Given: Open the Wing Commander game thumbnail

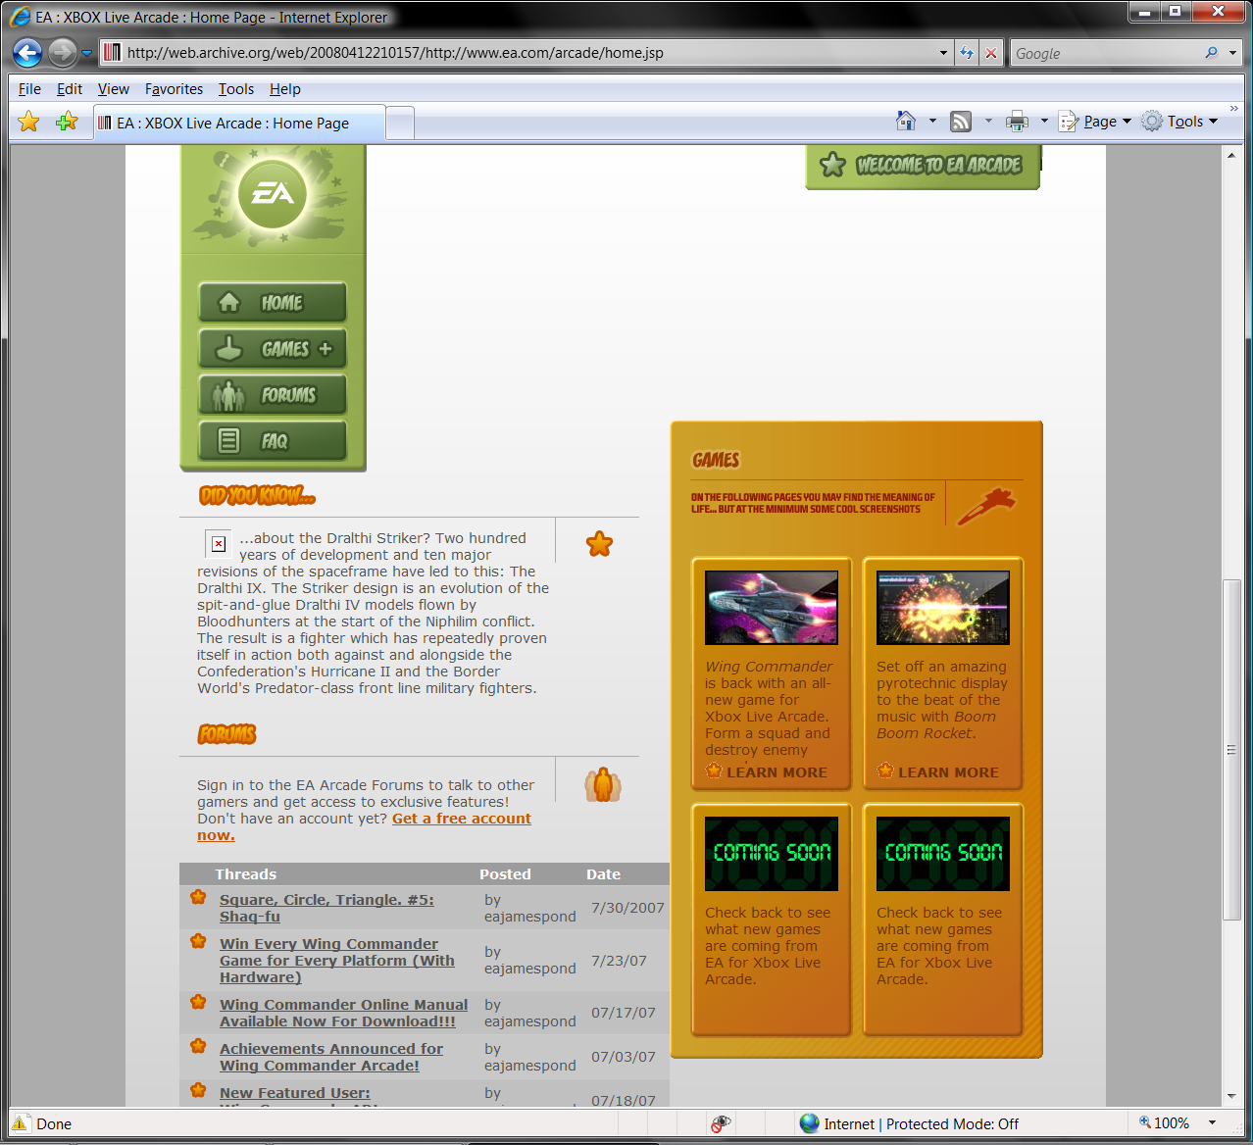Looking at the screenshot, I should (771, 608).
